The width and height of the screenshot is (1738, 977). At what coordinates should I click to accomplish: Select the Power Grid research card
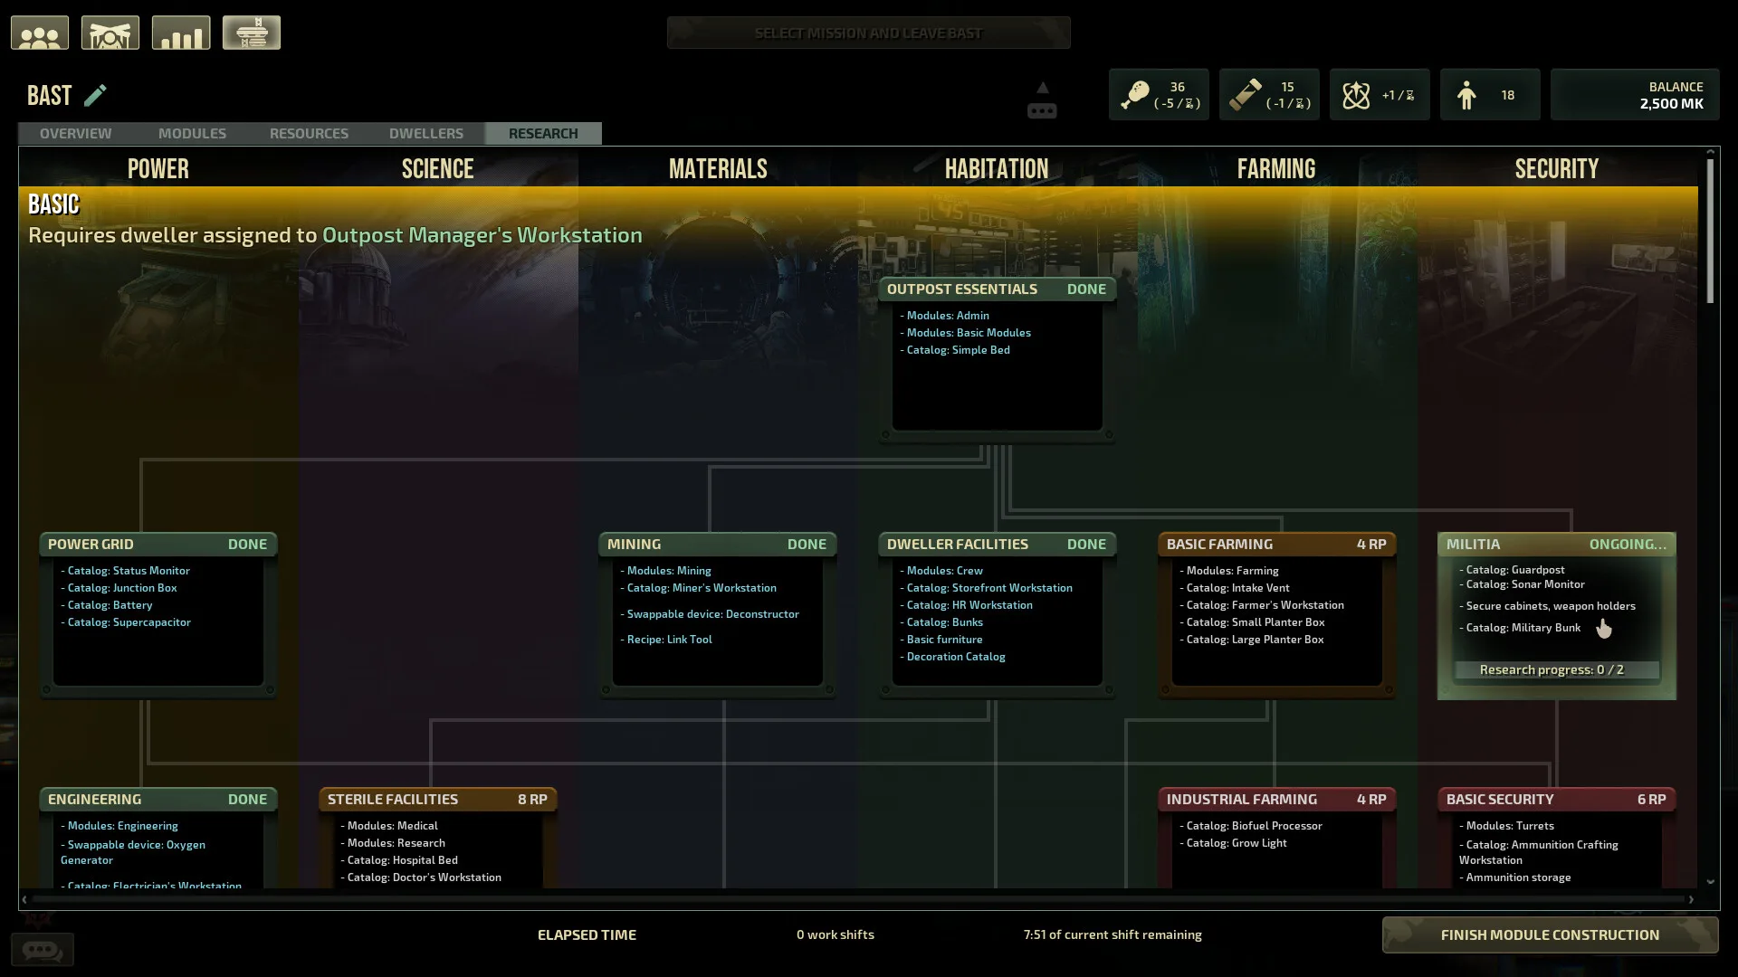(158, 615)
